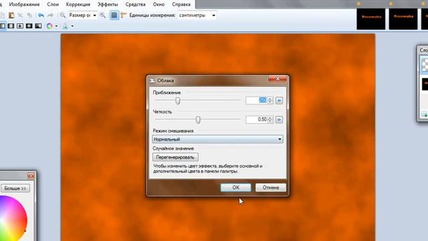This screenshot has height=241, width=428.
Task: Toggle the pixel grid icon
Action: pyautogui.click(x=114, y=15)
